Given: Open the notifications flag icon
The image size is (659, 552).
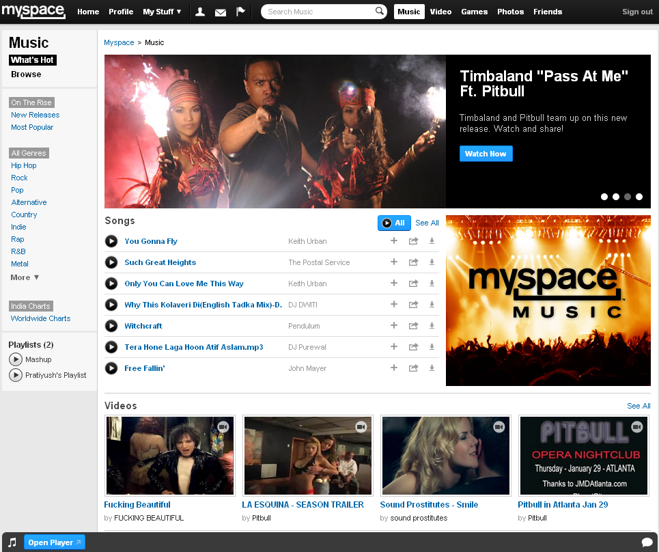Looking at the screenshot, I should click(240, 12).
